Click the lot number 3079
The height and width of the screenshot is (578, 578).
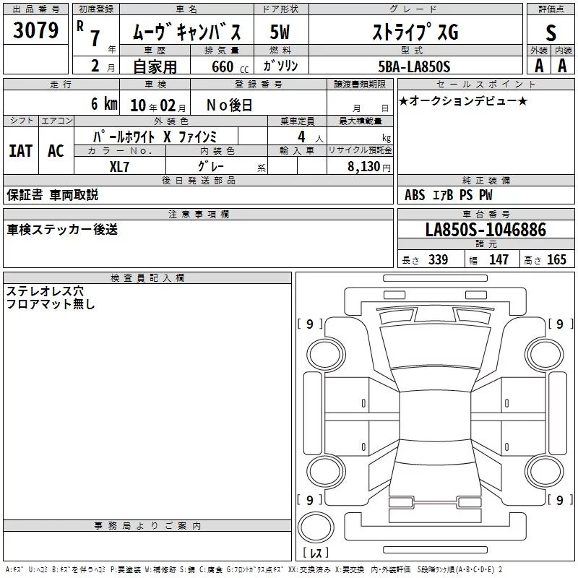coord(35,30)
